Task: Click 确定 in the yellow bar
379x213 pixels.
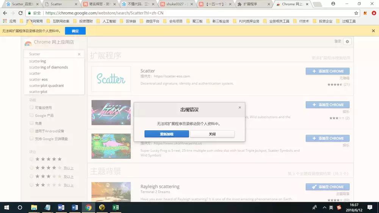Action: pyautogui.click(x=75, y=31)
